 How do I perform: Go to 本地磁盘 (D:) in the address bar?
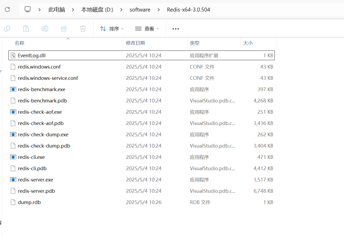click(97, 10)
